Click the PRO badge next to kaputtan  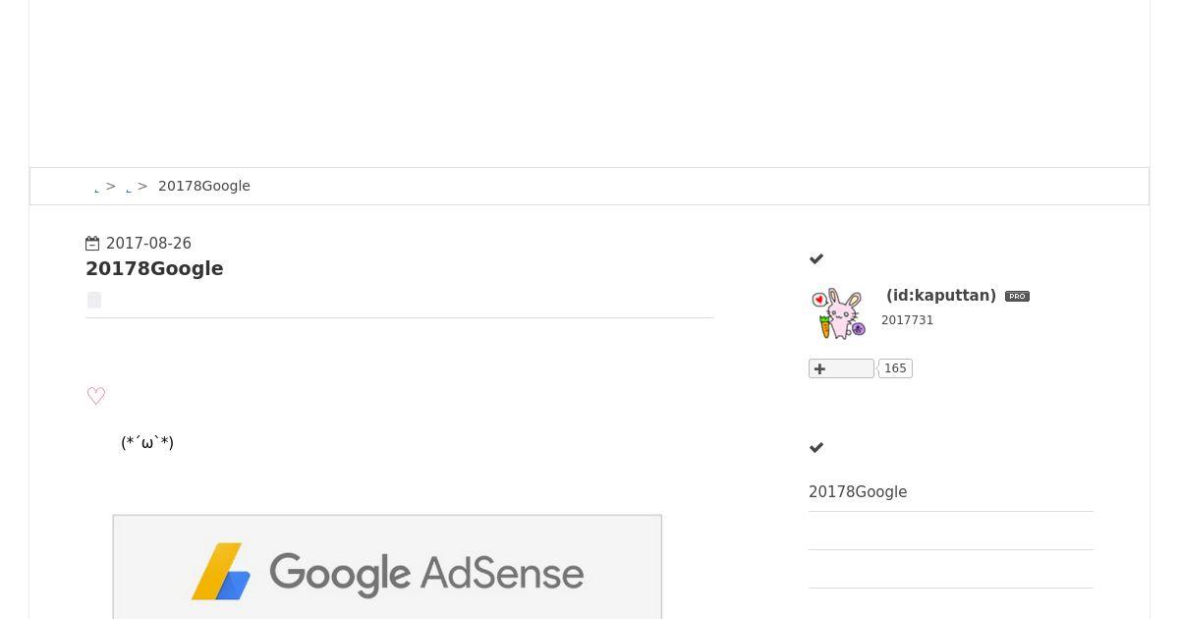(1017, 296)
